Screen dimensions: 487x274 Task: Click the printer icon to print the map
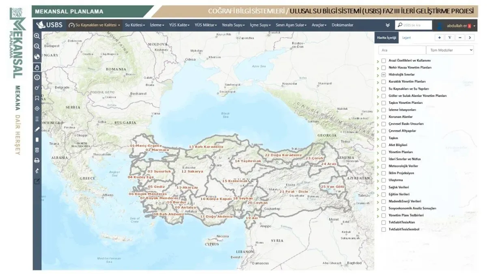[x=37, y=160]
